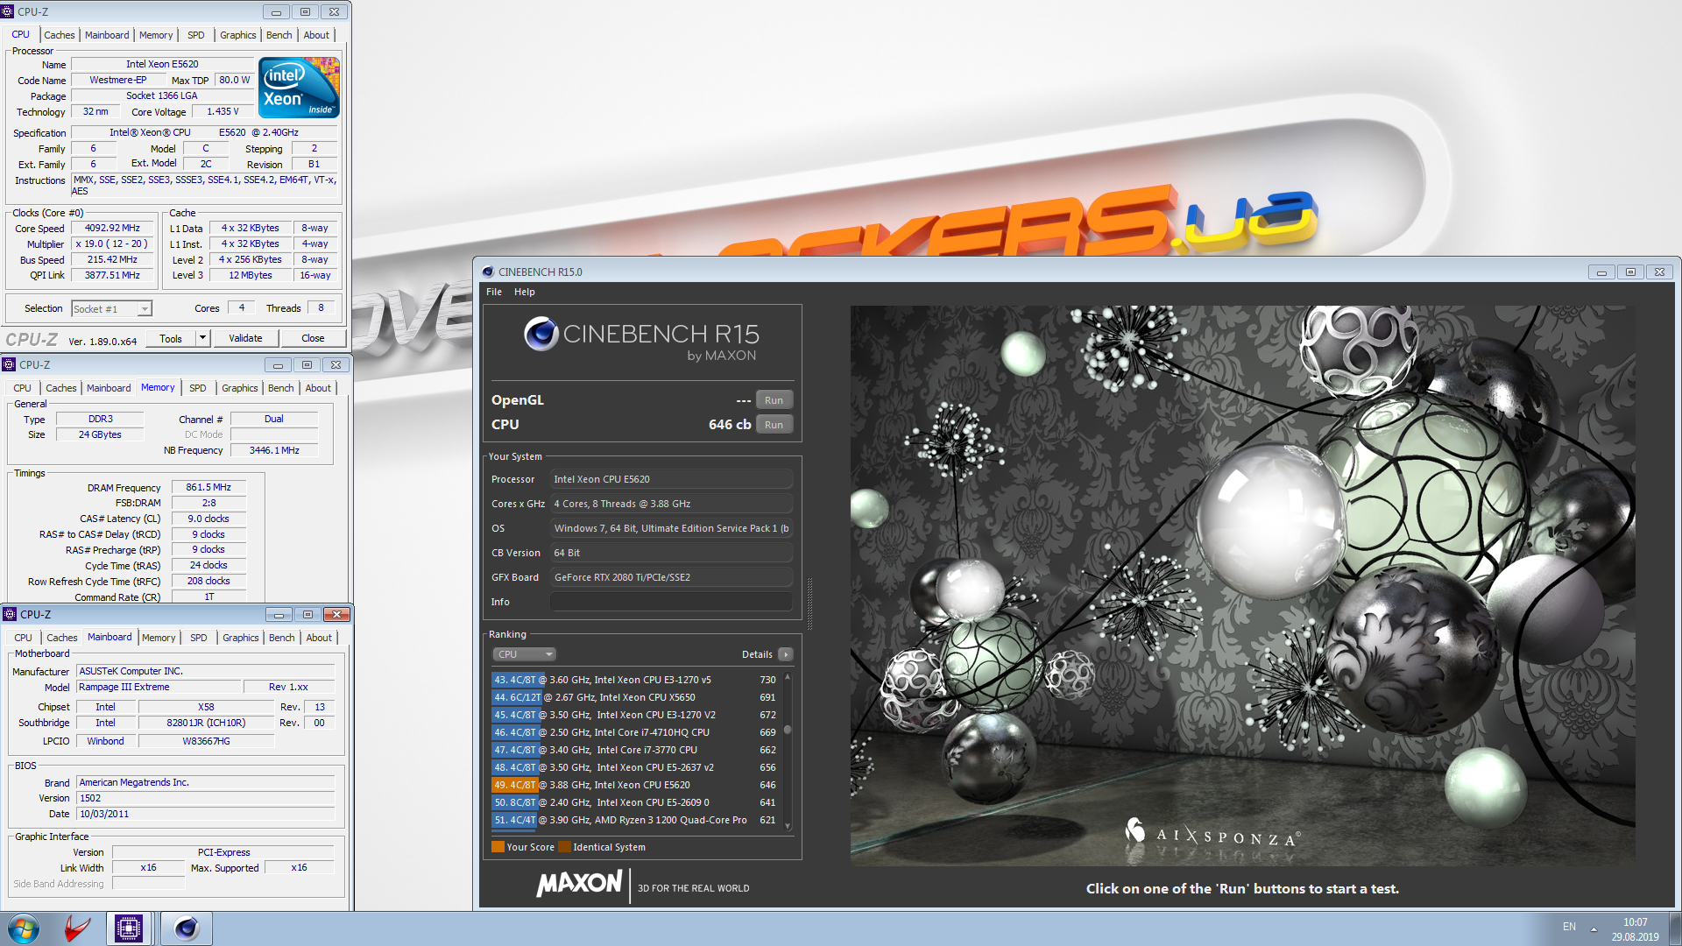Image resolution: width=1682 pixels, height=946 pixels.
Task: Click the EN language indicator
Action: click(1569, 927)
